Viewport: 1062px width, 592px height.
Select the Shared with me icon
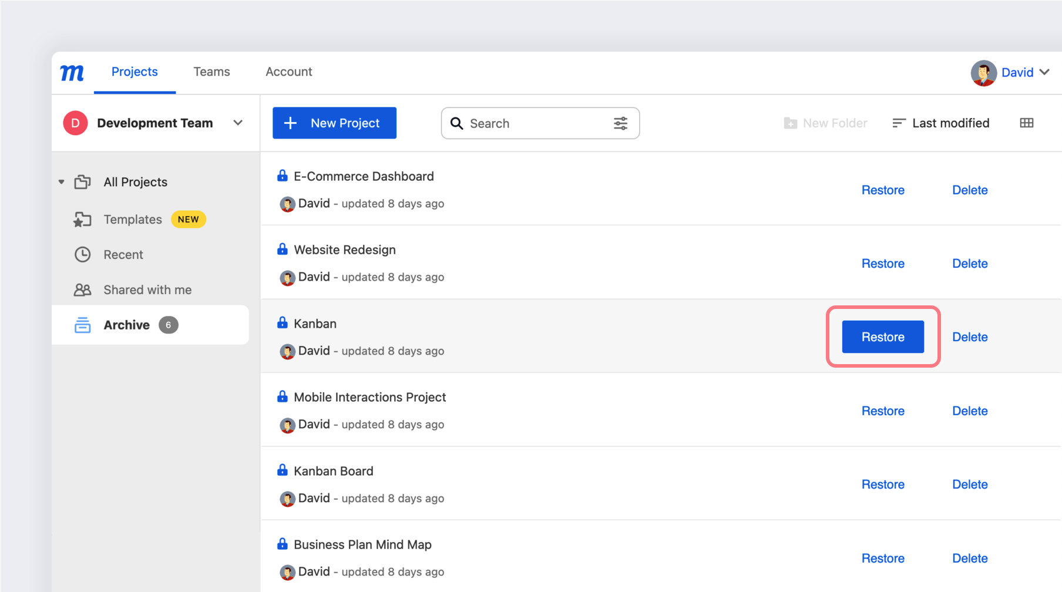point(83,290)
